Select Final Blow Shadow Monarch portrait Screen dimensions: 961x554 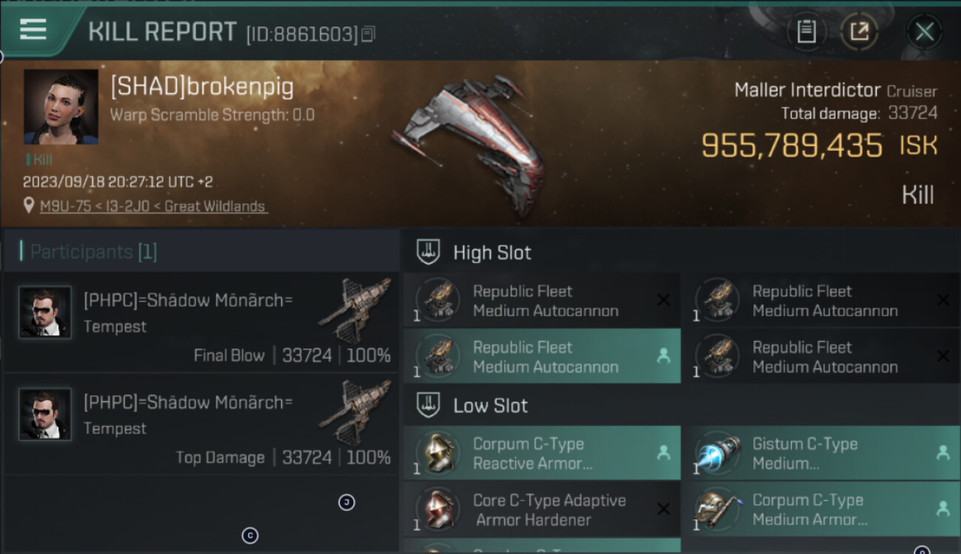point(45,312)
